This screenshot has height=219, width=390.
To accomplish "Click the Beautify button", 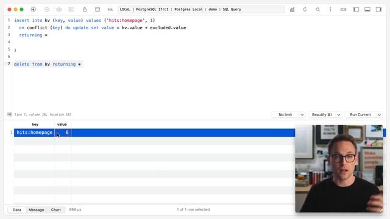I will (322, 115).
